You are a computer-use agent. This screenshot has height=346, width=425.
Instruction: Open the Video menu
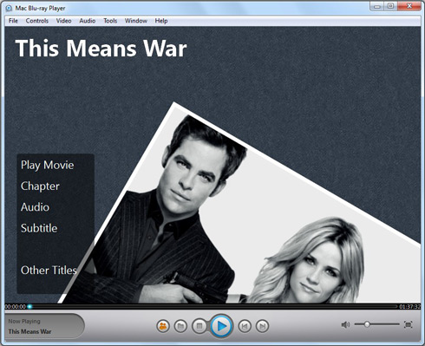tap(63, 21)
